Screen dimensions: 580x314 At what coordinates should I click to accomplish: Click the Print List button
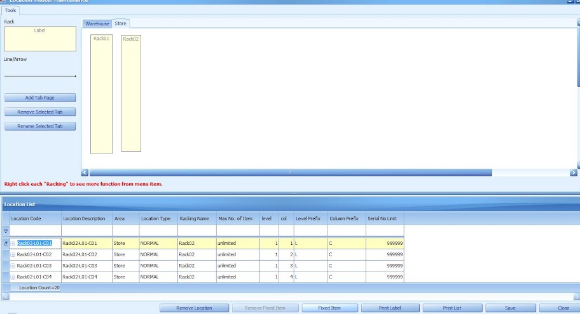coord(452,308)
